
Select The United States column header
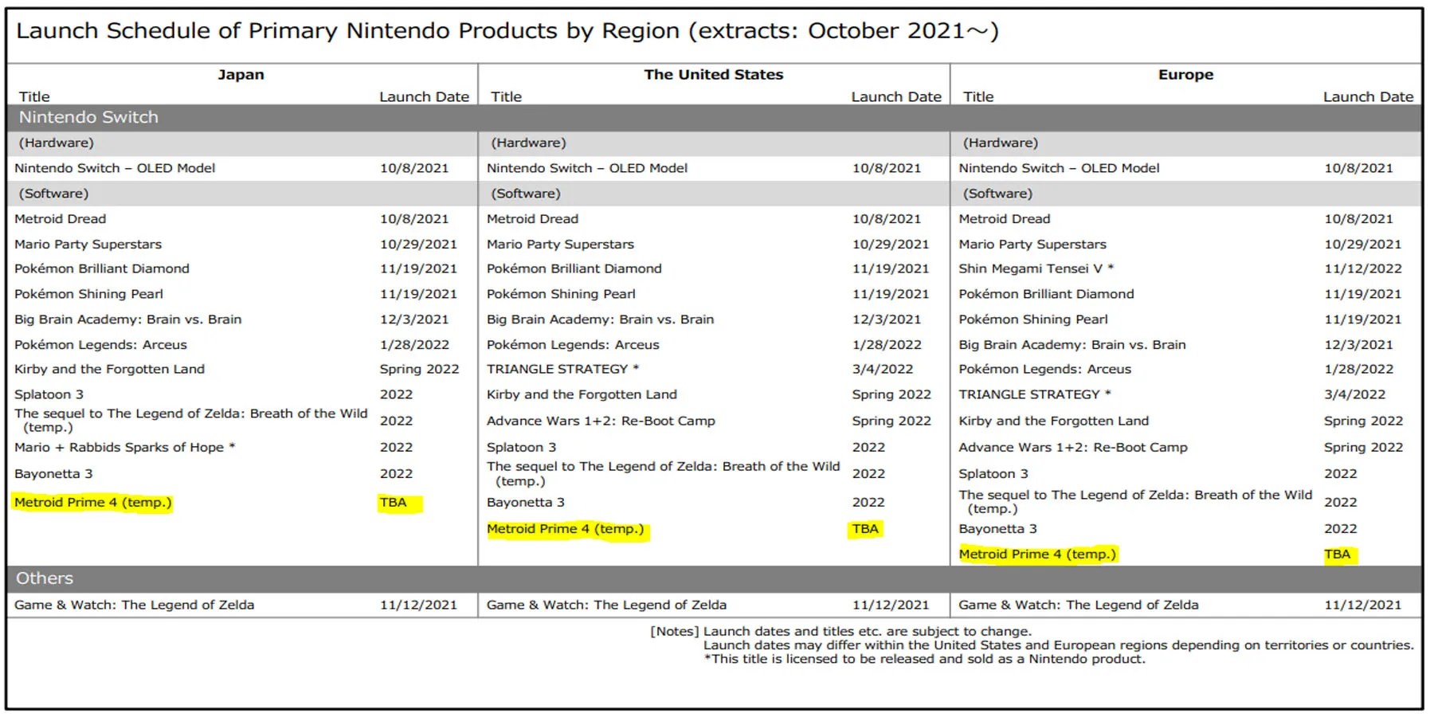[x=714, y=74]
